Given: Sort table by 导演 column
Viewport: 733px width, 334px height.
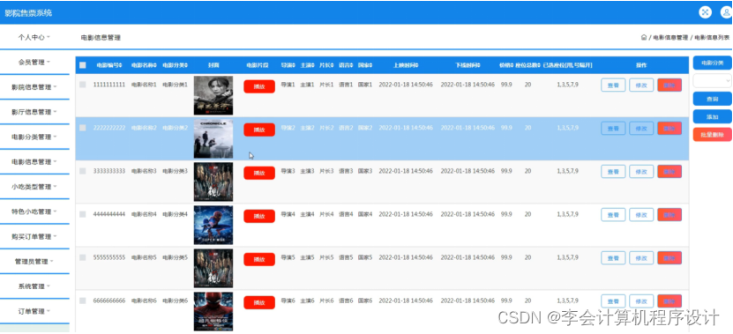Looking at the screenshot, I should [x=288, y=65].
